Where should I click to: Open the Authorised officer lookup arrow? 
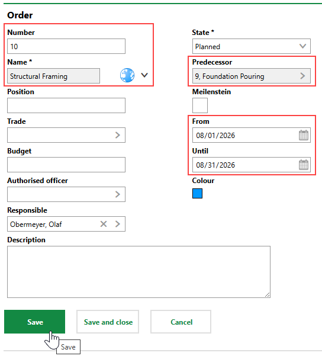(x=118, y=194)
